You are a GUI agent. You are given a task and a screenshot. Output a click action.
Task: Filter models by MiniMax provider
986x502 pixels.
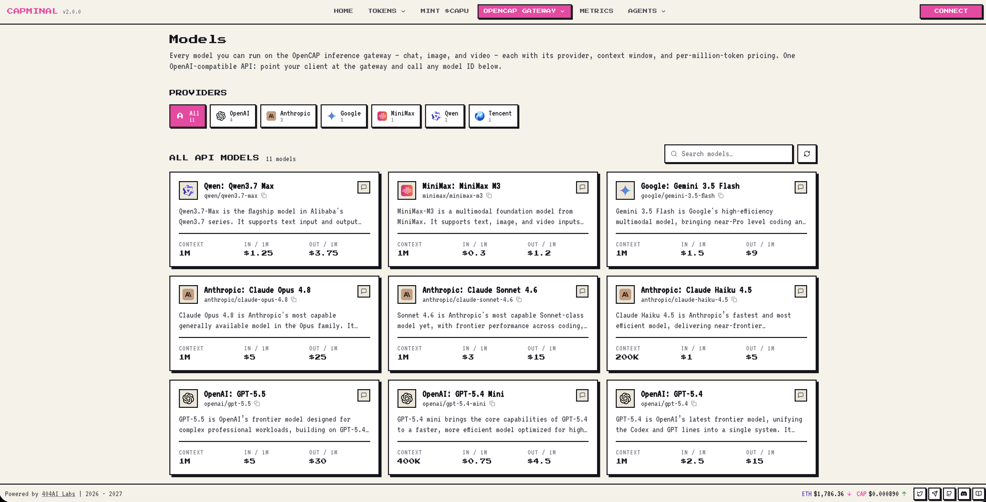pos(396,116)
